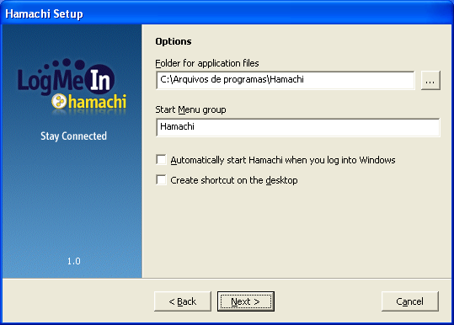Image resolution: width=454 pixels, height=325 pixels.
Task: Click the yellow Hamachi circle logo icon
Action: click(59, 101)
